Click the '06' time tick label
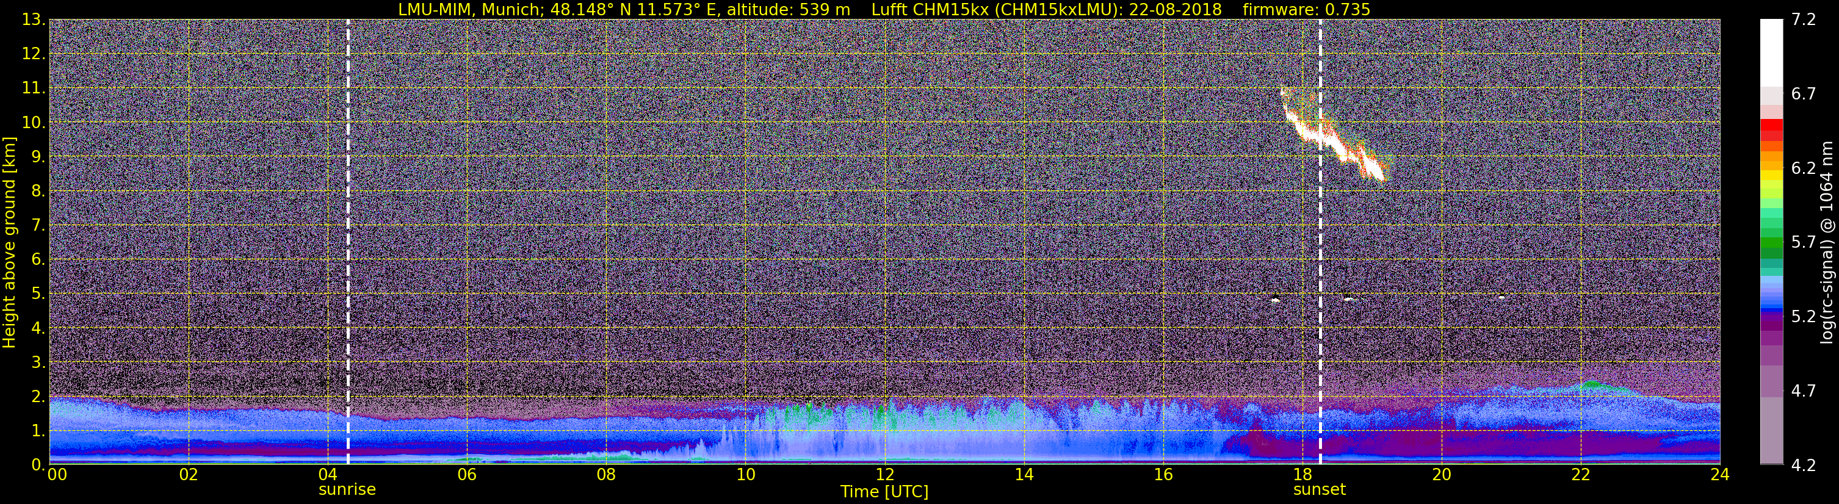This screenshot has width=1839, height=504. pyautogui.click(x=467, y=475)
